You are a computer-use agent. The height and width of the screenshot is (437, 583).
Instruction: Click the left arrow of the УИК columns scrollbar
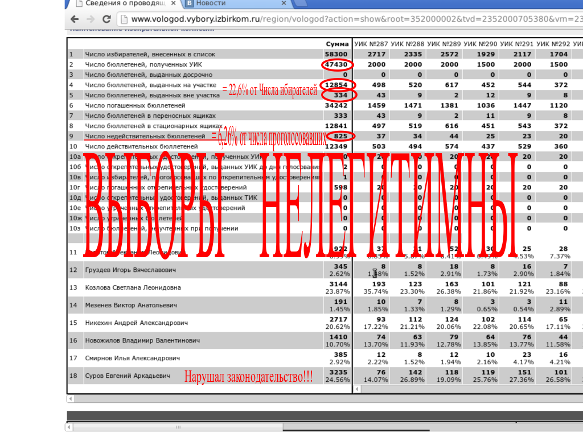click(x=357, y=389)
